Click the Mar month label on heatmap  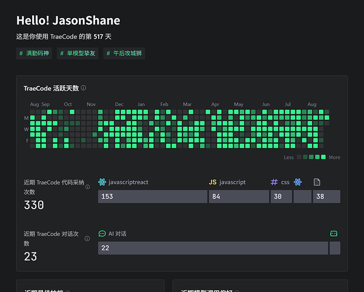pyautogui.click(x=188, y=105)
